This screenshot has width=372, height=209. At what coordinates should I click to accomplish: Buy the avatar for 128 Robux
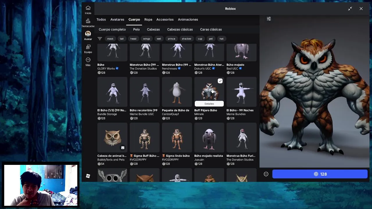[320, 174]
